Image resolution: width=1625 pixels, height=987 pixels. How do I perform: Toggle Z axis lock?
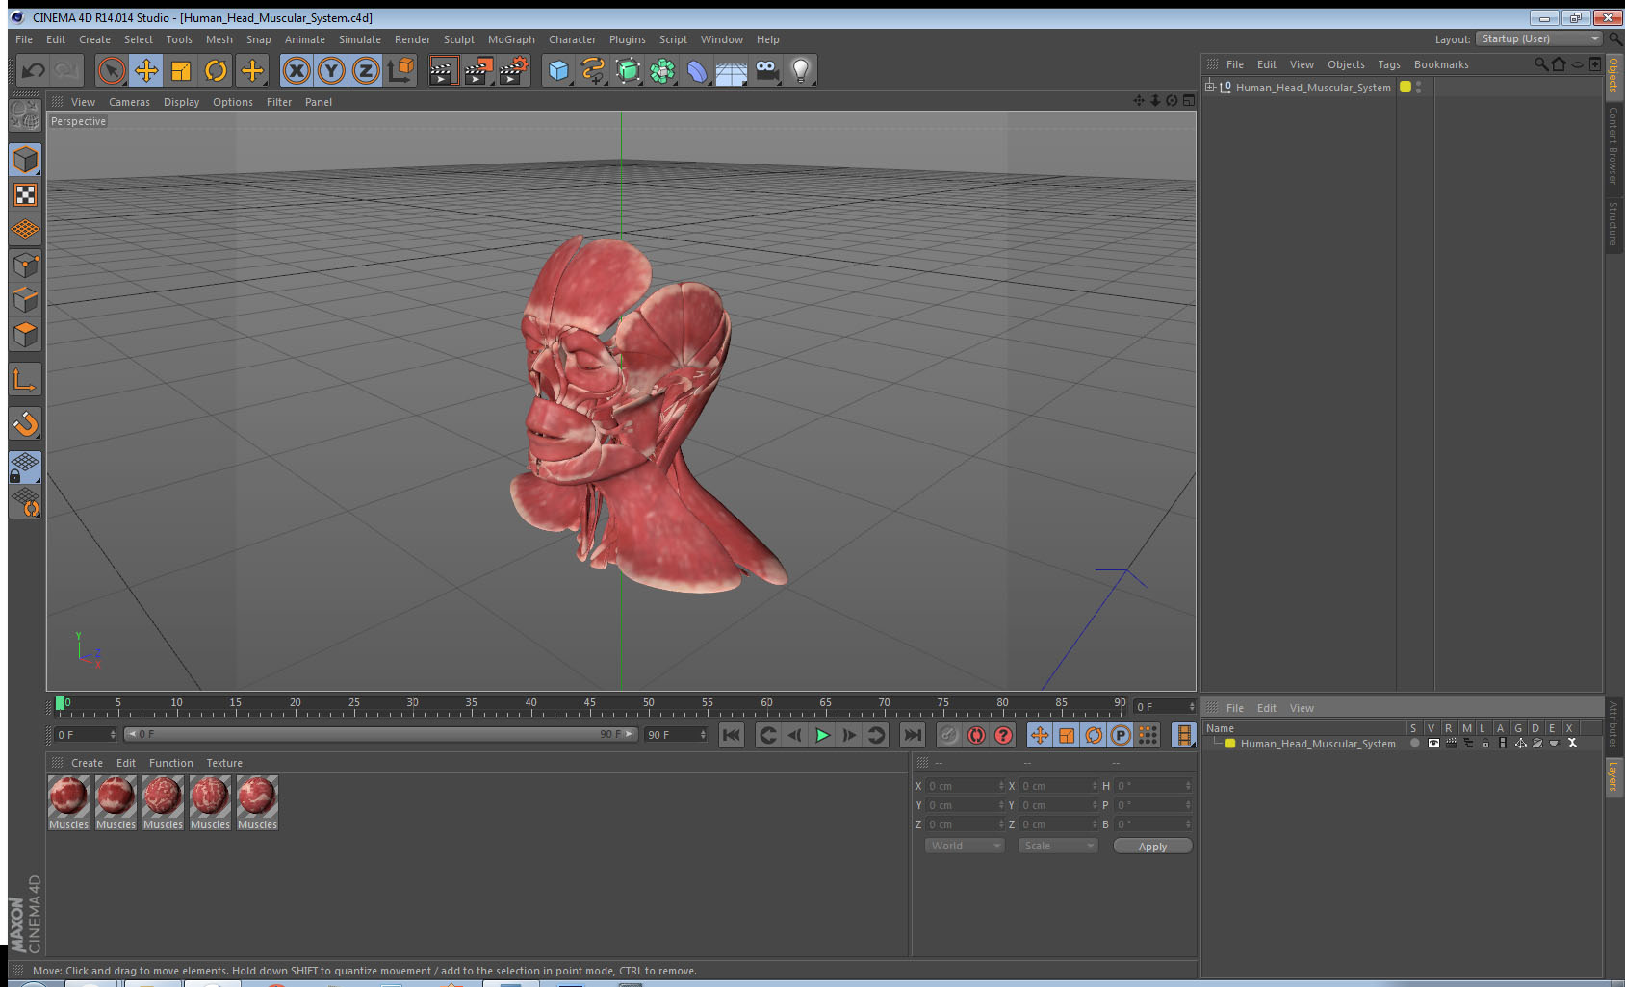tap(366, 70)
